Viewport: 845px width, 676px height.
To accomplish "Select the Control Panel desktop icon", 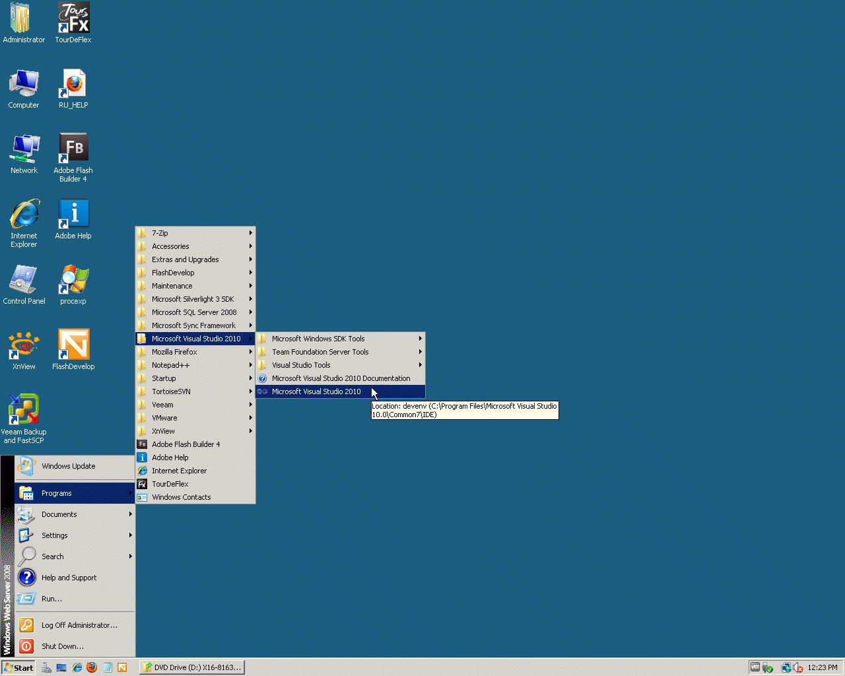I will (24, 285).
